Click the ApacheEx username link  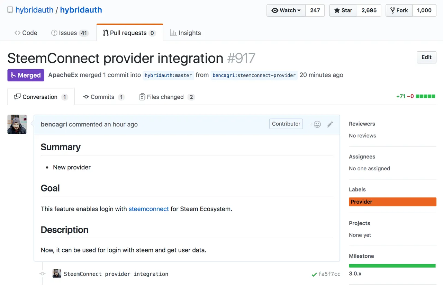point(63,75)
